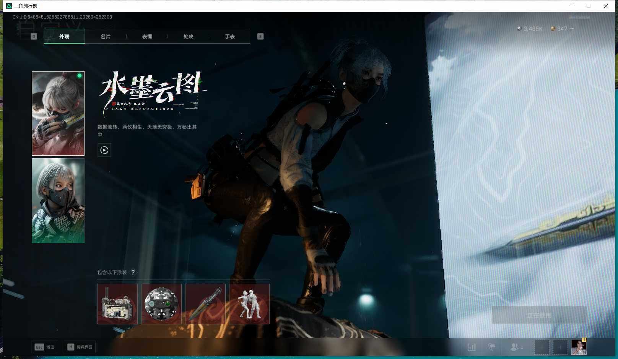Click the gold currency icon beside 847
The width and height of the screenshot is (618, 359).
(x=553, y=29)
